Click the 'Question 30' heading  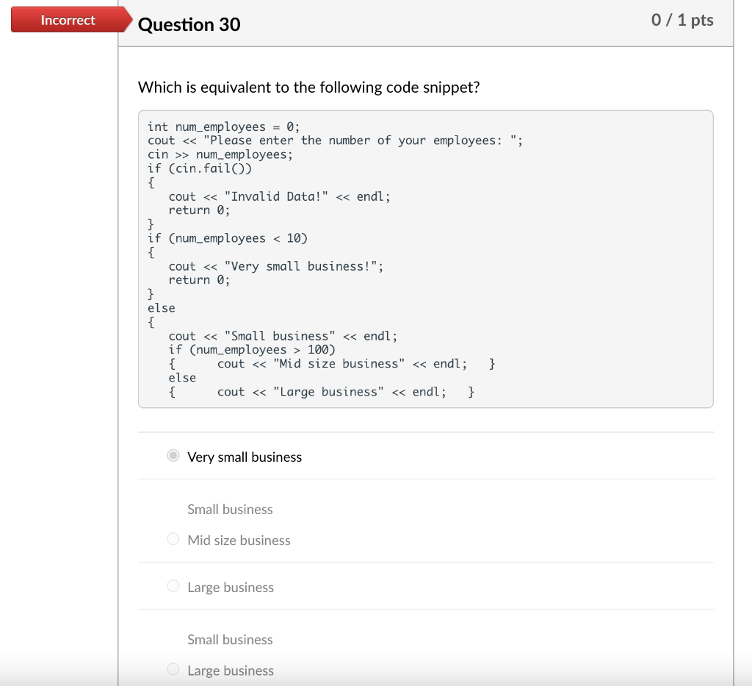(x=189, y=24)
